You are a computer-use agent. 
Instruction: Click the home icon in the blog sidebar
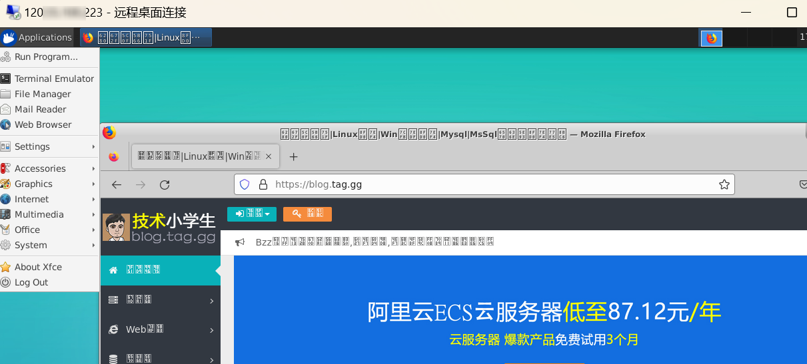coord(113,270)
